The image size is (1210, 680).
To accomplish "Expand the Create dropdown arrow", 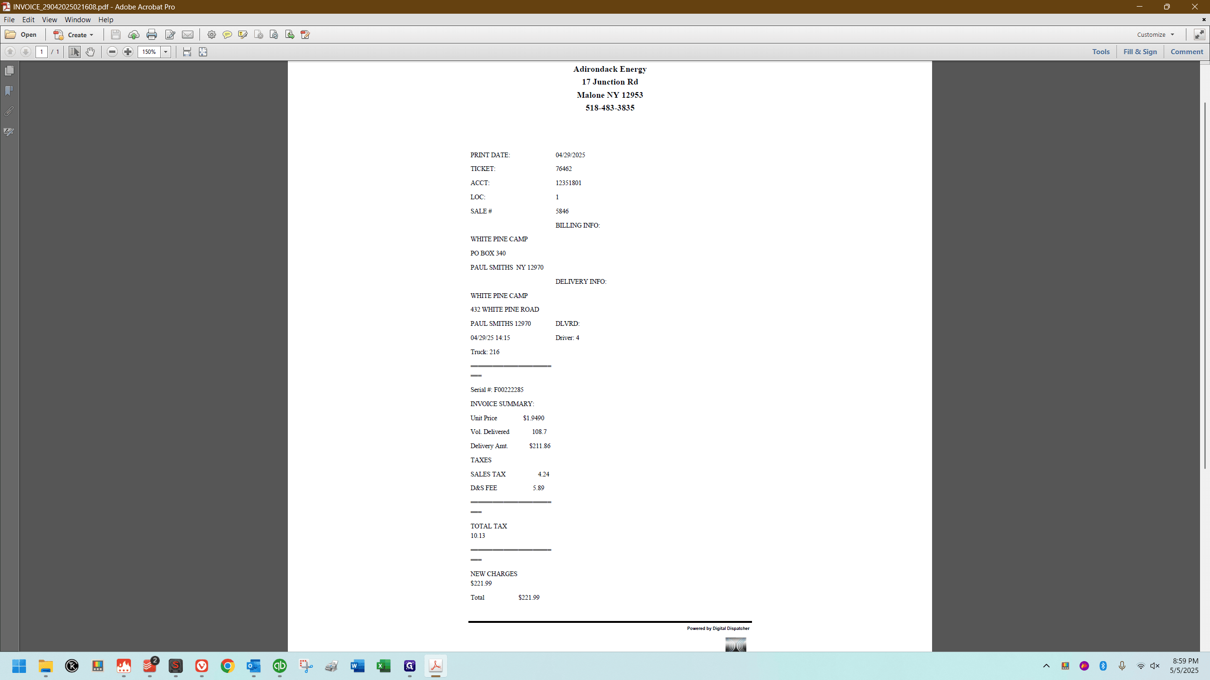I will 92,35.
